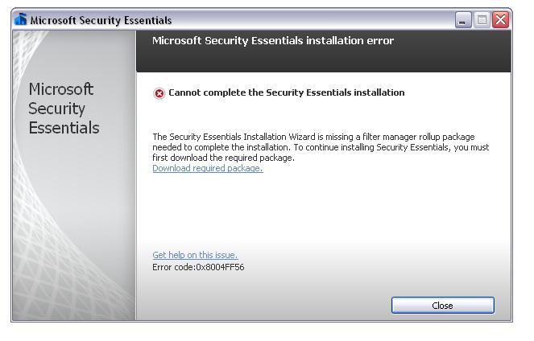Click the Microsoft Security Essentials title bar text
The image size is (534, 341).
[101, 20]
